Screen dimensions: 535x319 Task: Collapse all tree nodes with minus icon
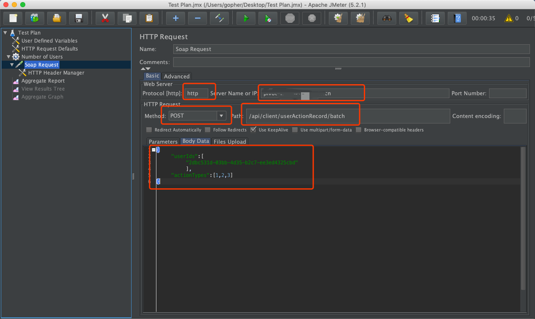click(x=198, y=18)
